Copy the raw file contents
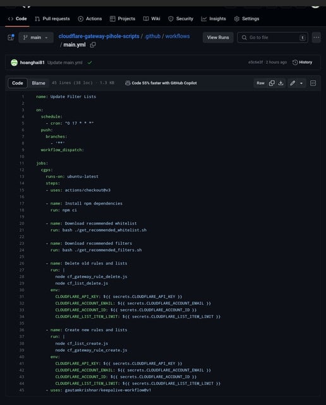 [x=272, y=83]
